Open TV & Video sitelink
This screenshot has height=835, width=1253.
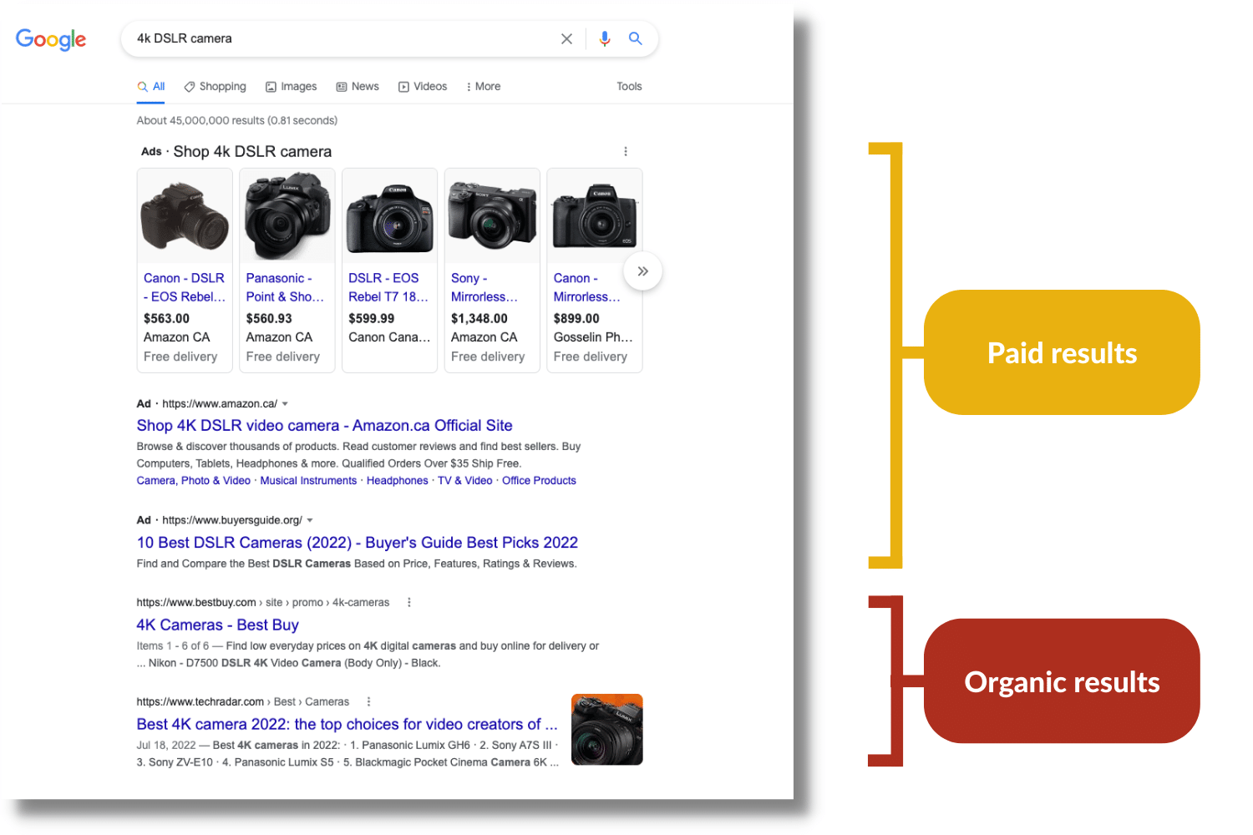coord(465,481)
